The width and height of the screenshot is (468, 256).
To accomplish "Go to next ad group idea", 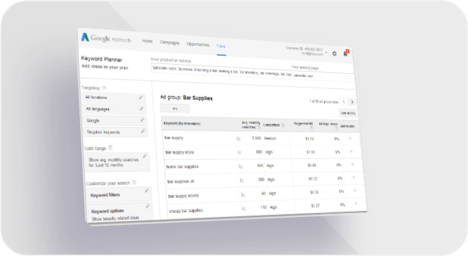I will pos(352,102).
